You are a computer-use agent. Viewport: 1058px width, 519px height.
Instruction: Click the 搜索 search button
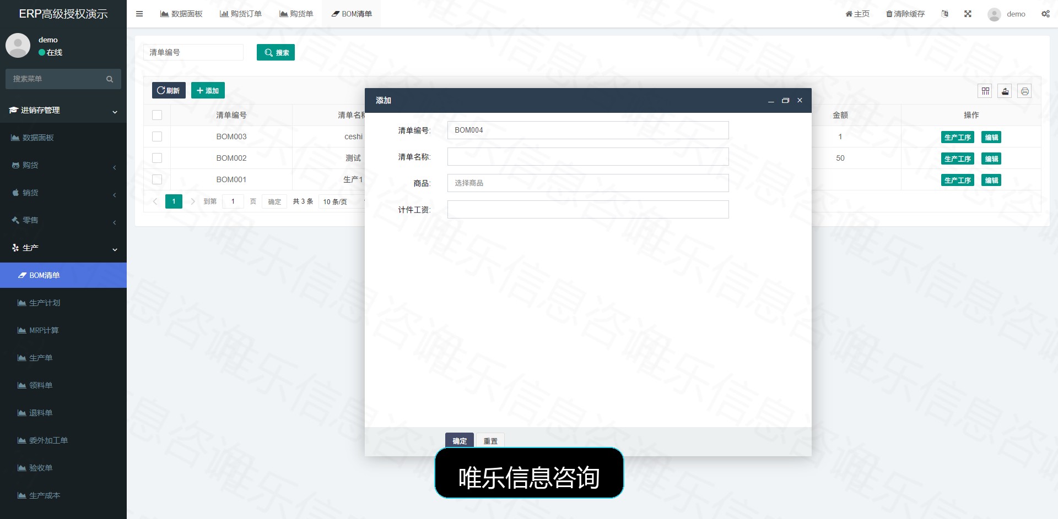(x=276, y=52)
